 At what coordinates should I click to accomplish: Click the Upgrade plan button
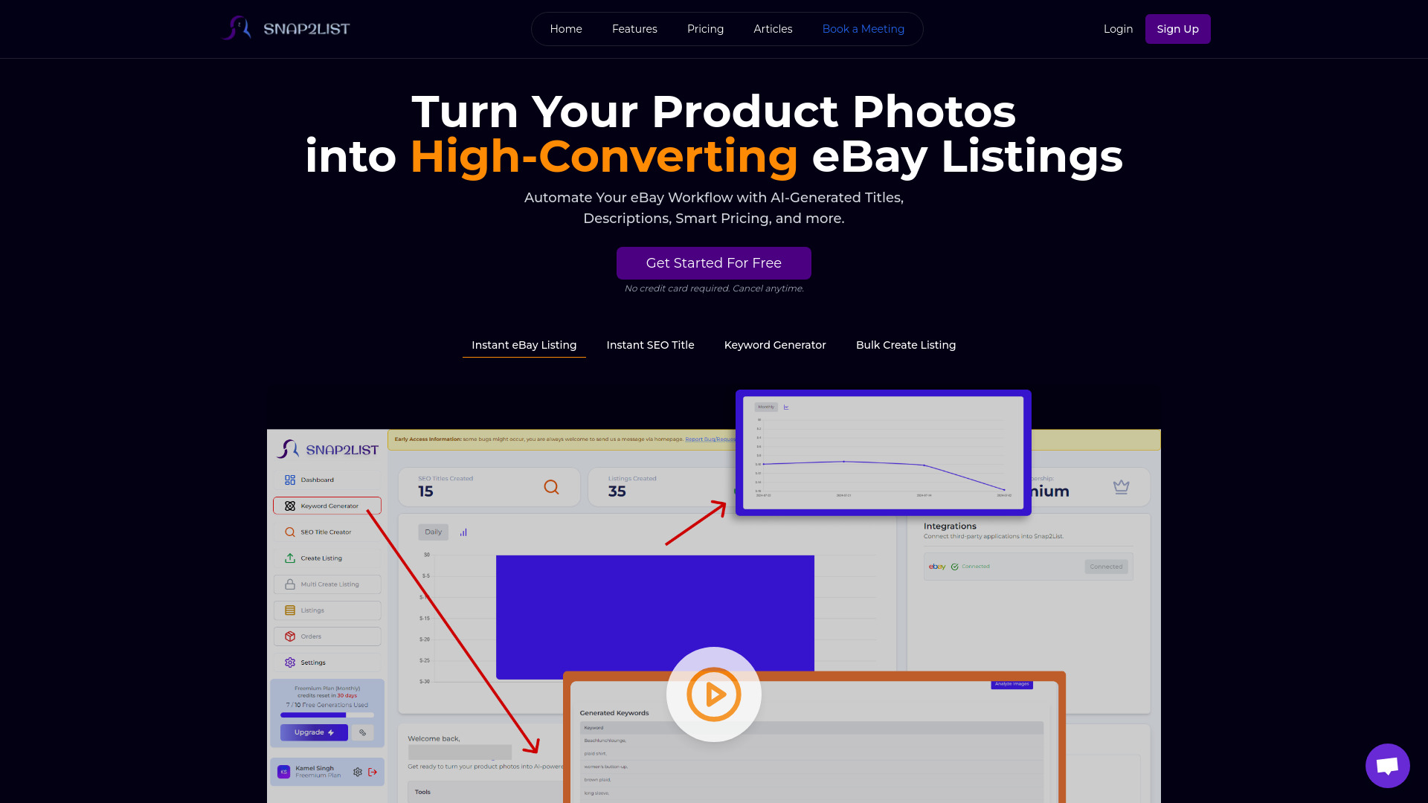[x=314, y=732]
